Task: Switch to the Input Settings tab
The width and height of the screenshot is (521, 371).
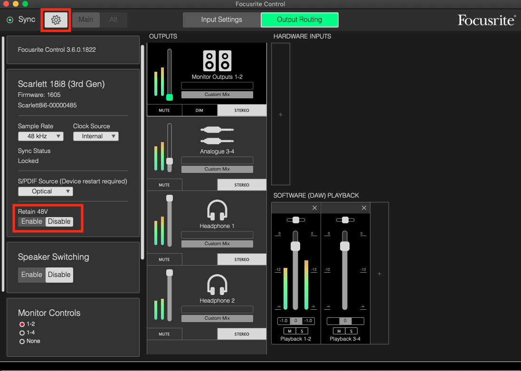Action: (222, 19)
